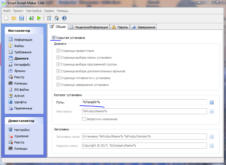The image size is (226, 165).
Task: Click the Путь input field with %TempDir%
Action: [144, 102]
